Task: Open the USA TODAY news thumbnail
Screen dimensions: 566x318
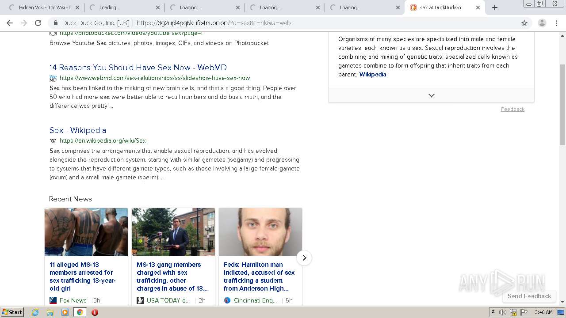Action: (x=173, y=232)
